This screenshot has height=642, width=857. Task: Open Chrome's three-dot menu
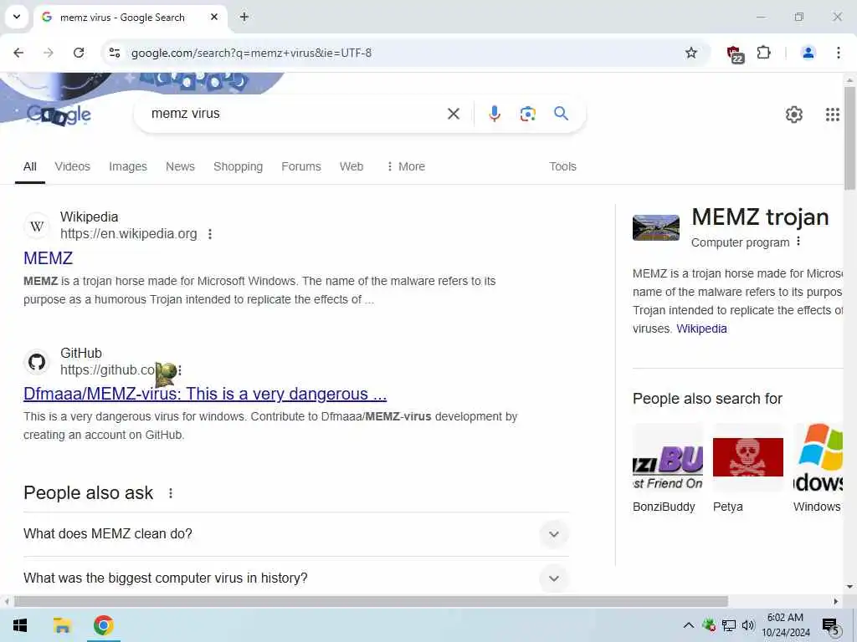click(x=839, y=53)
